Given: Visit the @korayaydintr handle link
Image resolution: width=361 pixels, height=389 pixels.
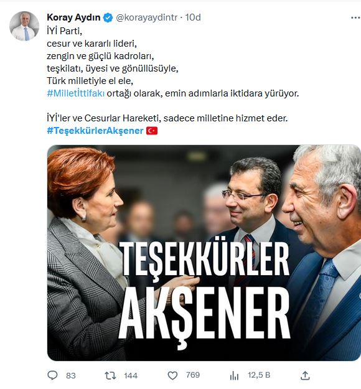Looking at the screenshot, I should pos(147,17).
